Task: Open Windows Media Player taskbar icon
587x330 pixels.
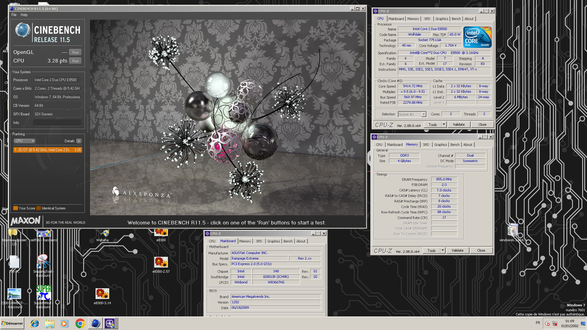Action: pyautogui.click(x=65, y=323)
